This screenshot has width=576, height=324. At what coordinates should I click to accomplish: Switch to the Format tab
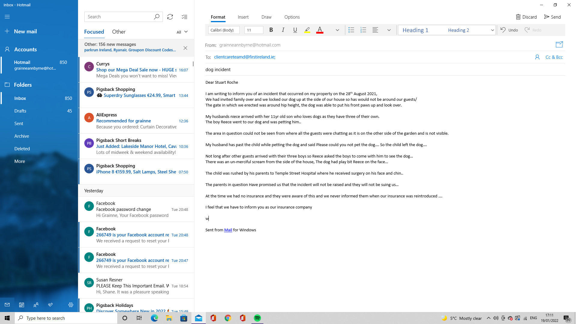[218, 17]
